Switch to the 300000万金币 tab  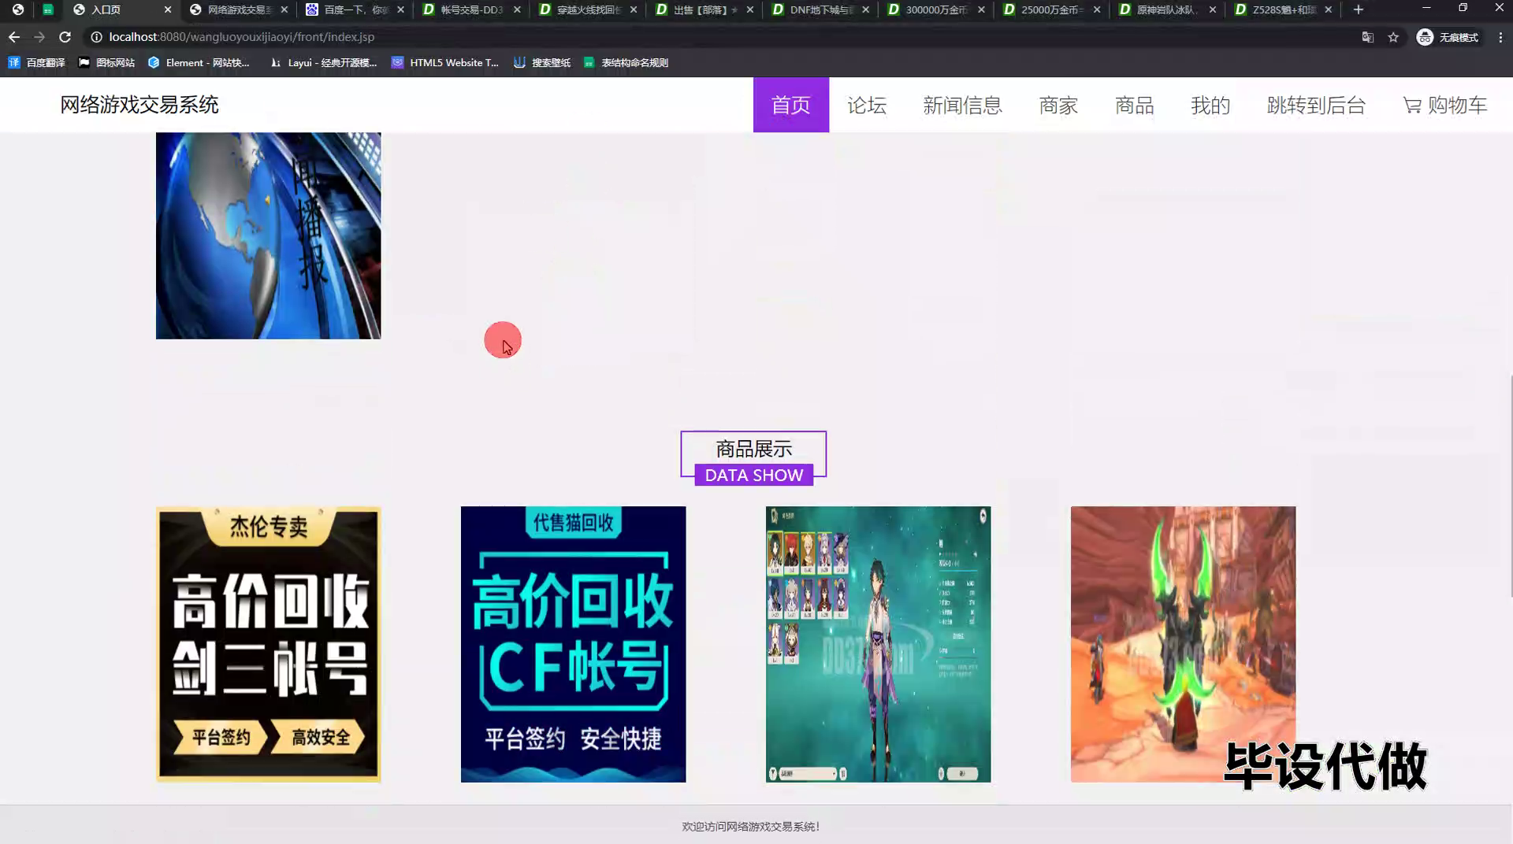pyautogui.click(x=937, y=9)
